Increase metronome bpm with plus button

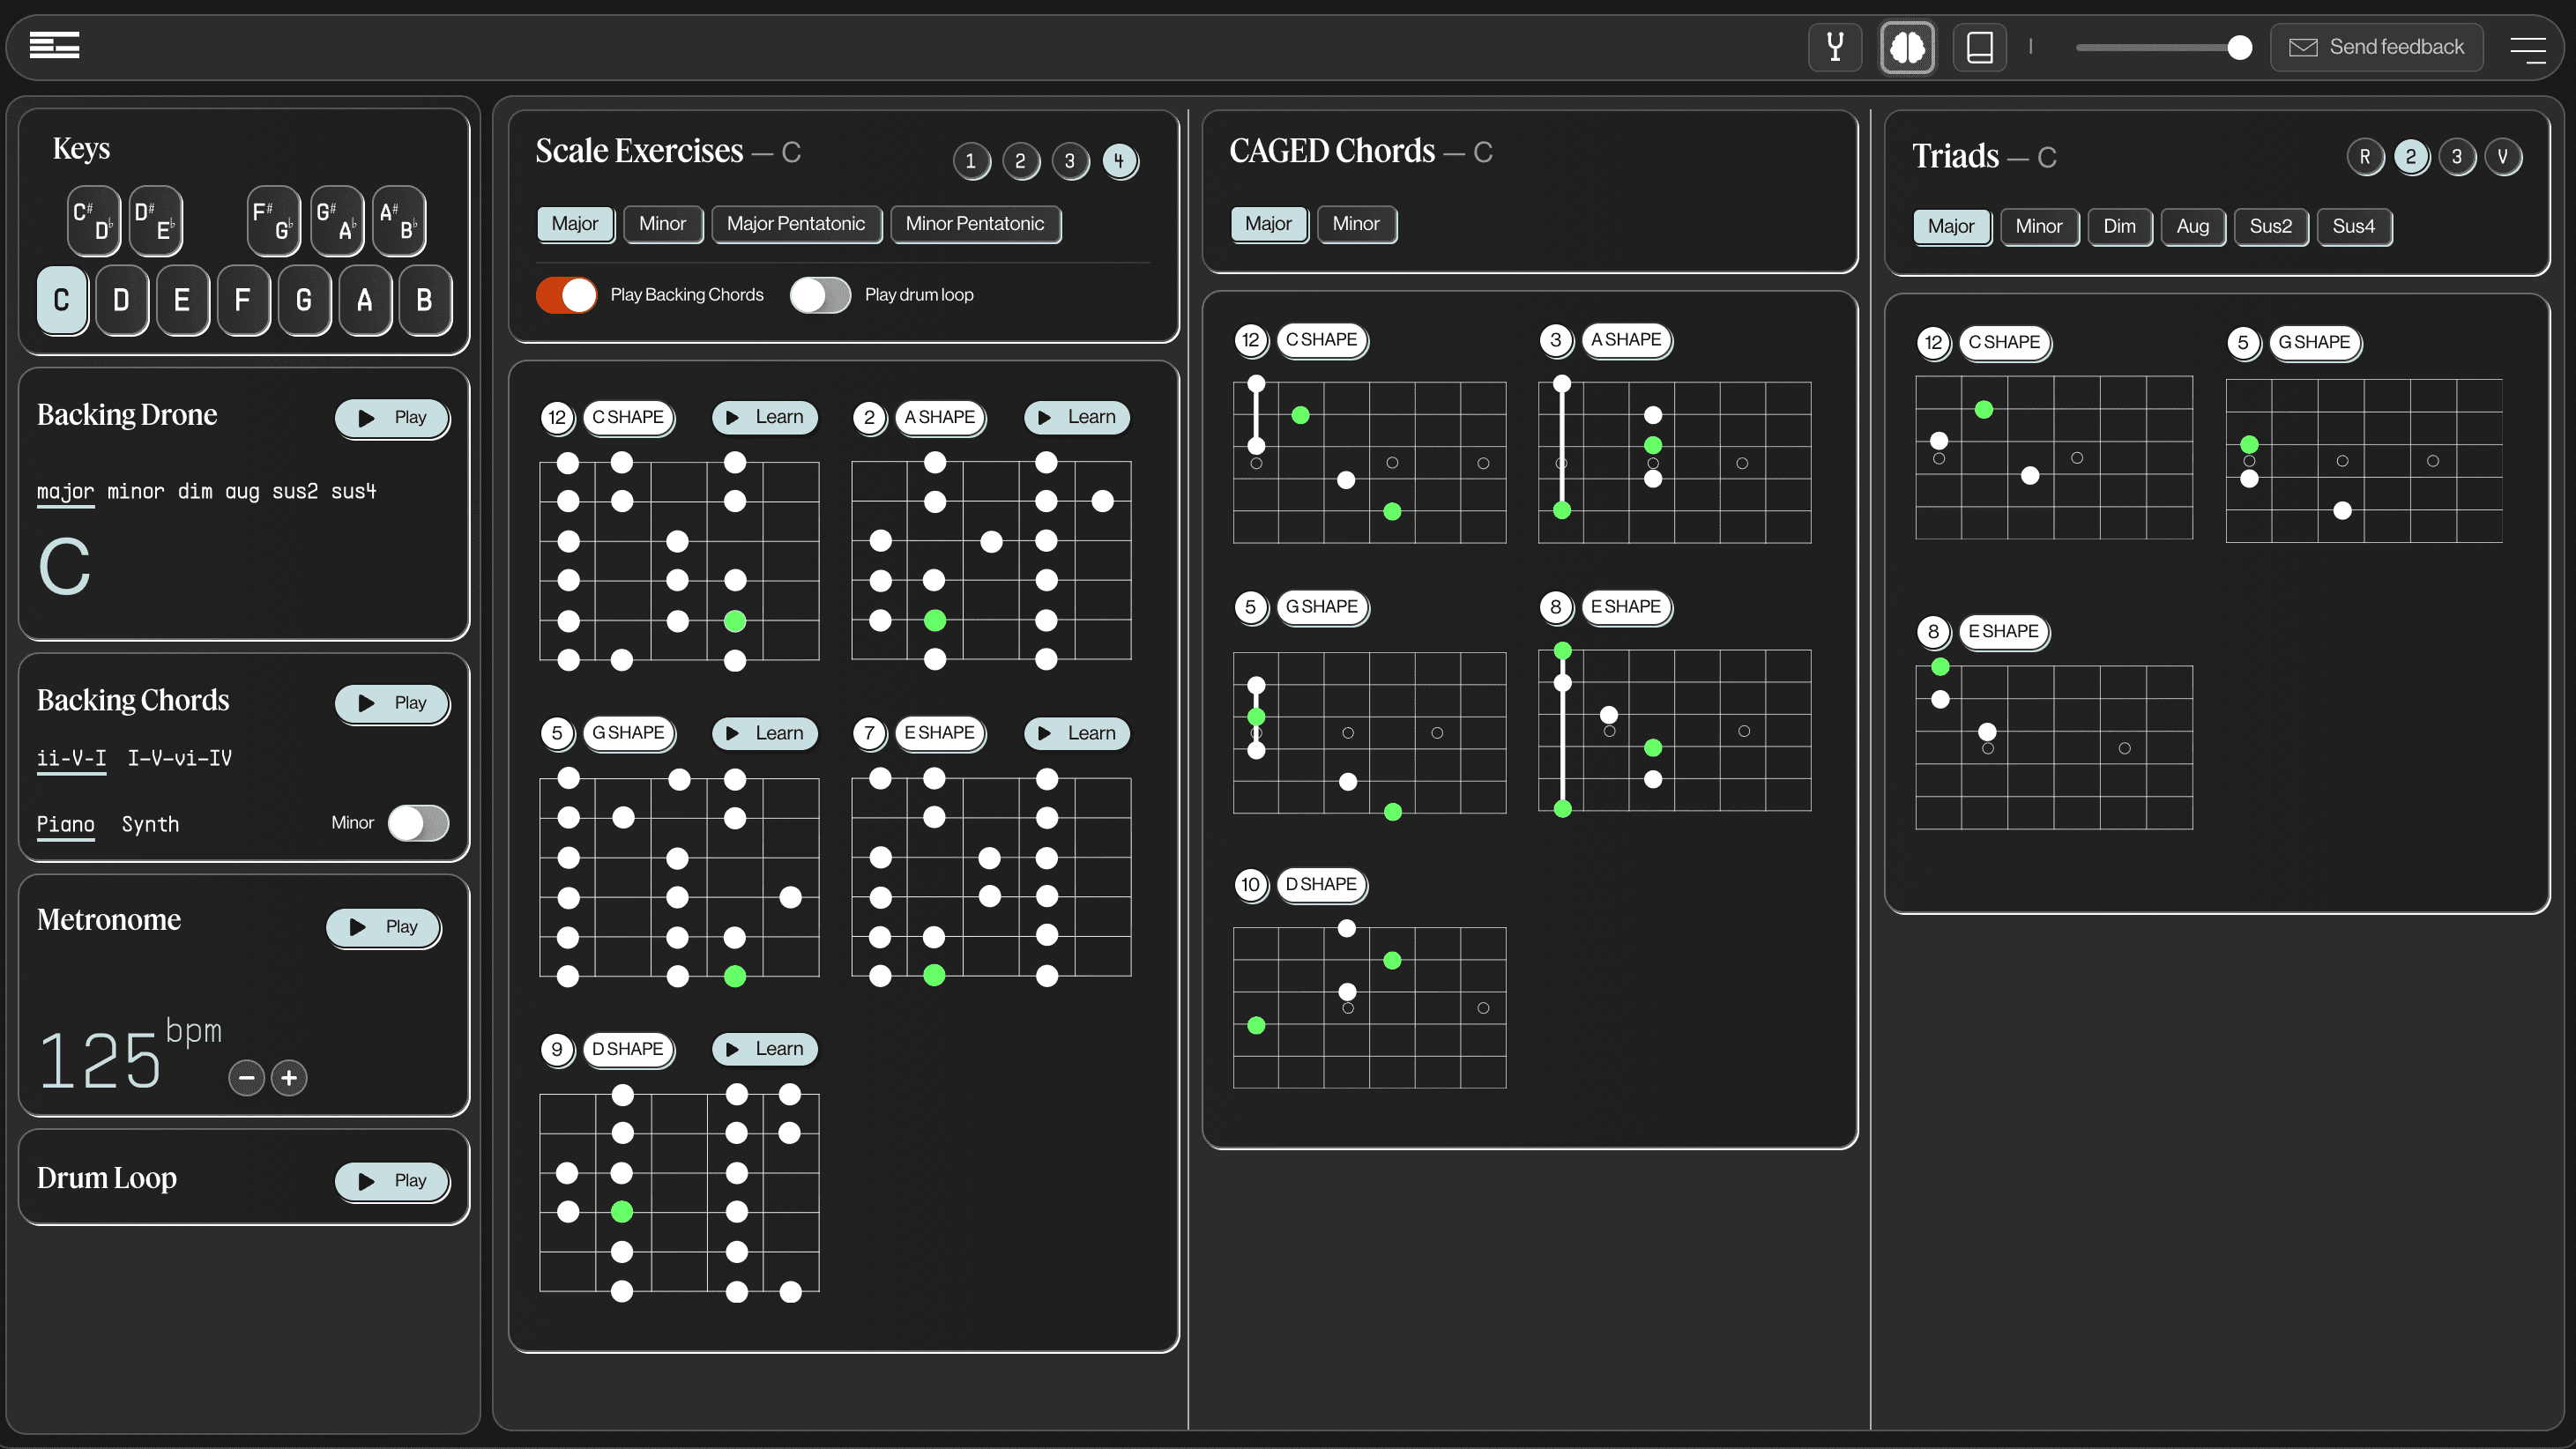tap(289, 1078)
